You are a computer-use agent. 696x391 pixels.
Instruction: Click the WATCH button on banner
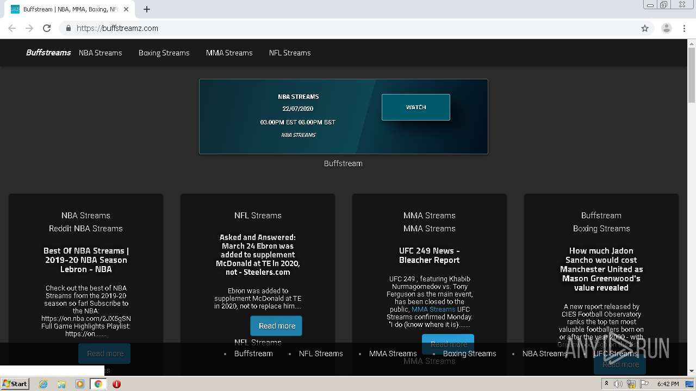[x=416, y=107]
